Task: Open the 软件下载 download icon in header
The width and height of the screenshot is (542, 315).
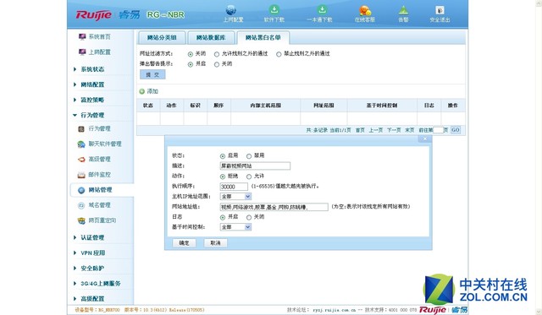Action: [x=274, y=9]
